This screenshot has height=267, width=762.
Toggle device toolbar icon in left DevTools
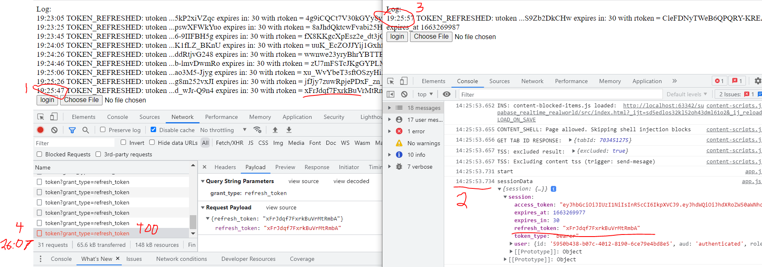54,117
